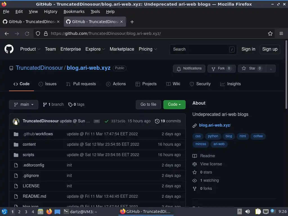Open the Star lists dropdown arrow

tap(271, 69)
